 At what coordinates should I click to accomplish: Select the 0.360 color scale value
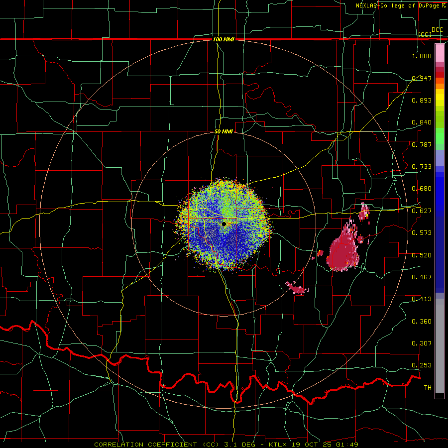tap(422, 322)
